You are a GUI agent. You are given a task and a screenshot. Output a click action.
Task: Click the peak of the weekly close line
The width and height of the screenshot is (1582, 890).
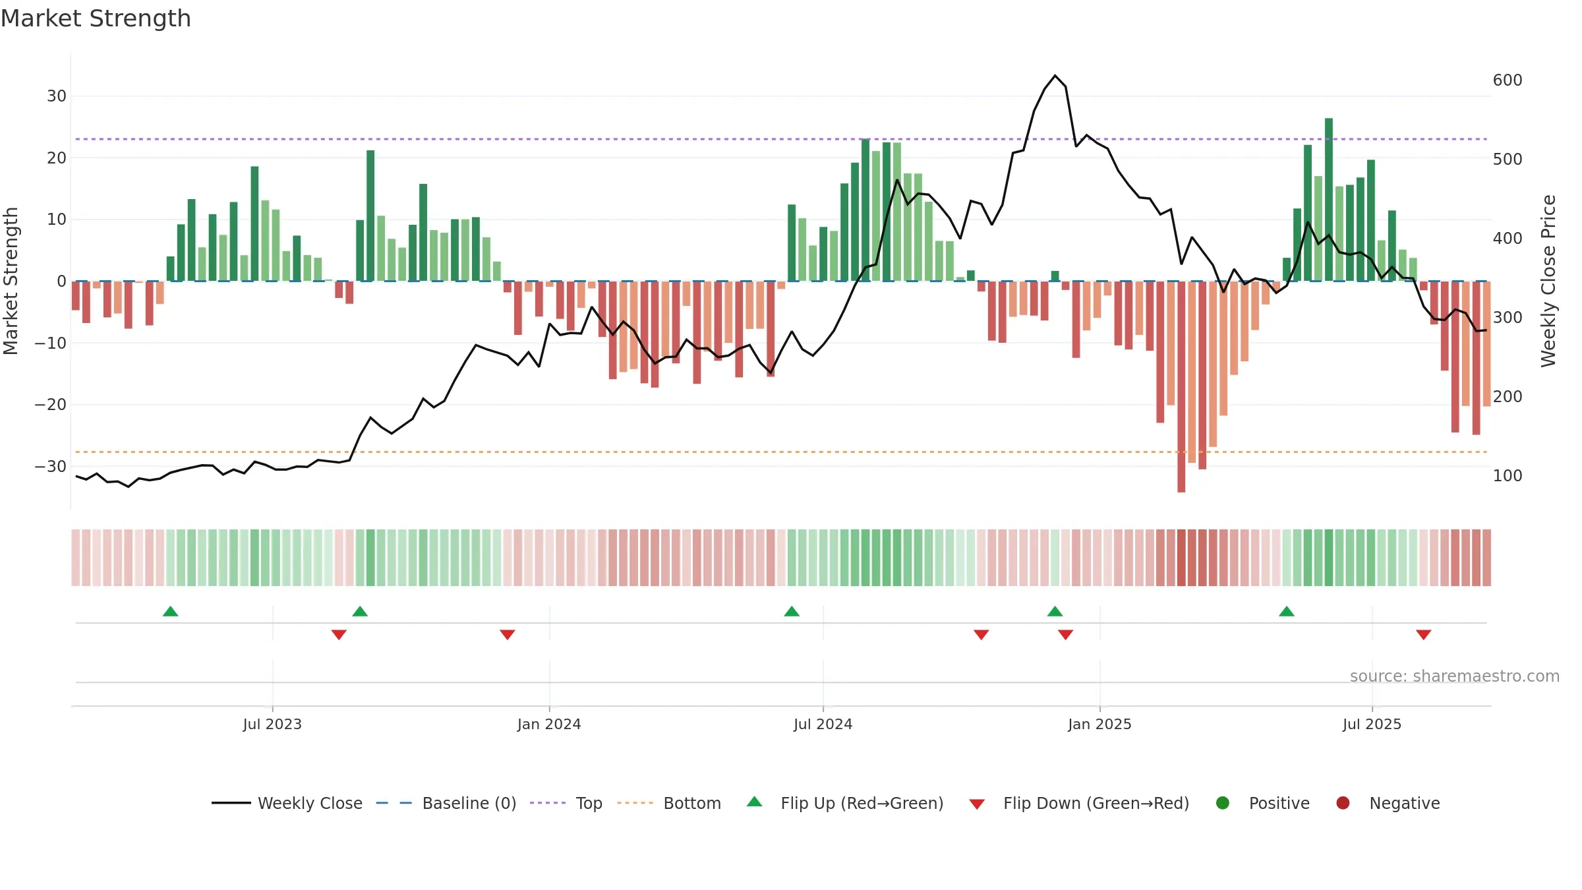1055,76
